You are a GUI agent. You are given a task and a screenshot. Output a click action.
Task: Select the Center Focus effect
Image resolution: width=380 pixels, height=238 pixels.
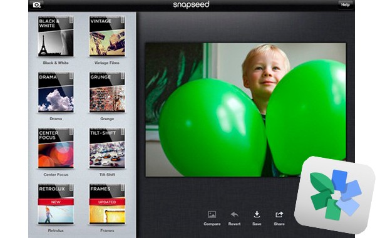click(56, 148)
